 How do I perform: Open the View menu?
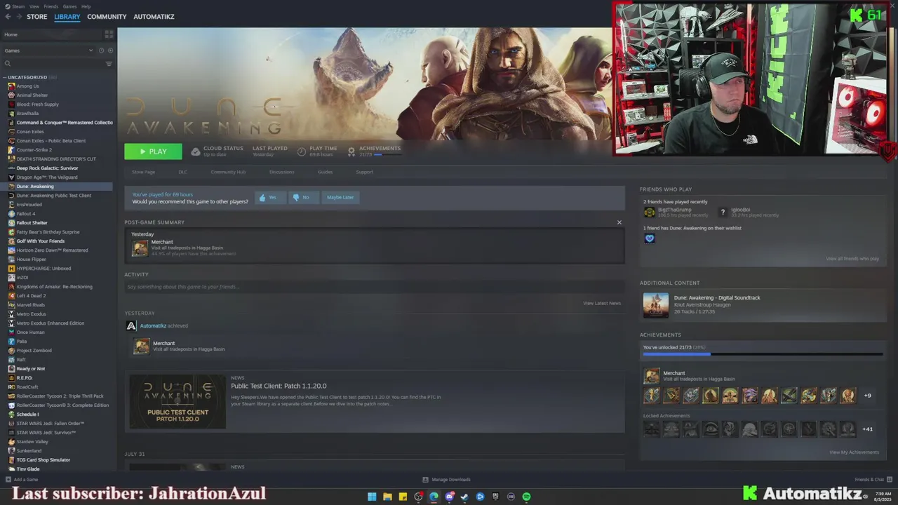tap(34, 6)
